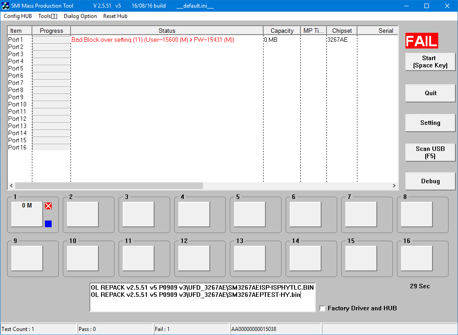Select the empty port 16 slot button
The width and height of the screenshot is (458, 335).
(417, 258)
